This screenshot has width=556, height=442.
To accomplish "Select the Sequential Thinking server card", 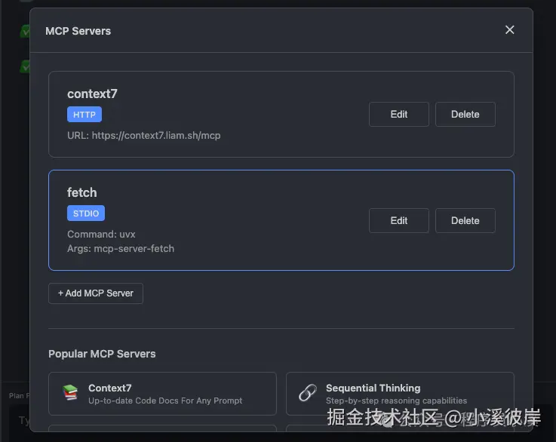I will 400,394.
